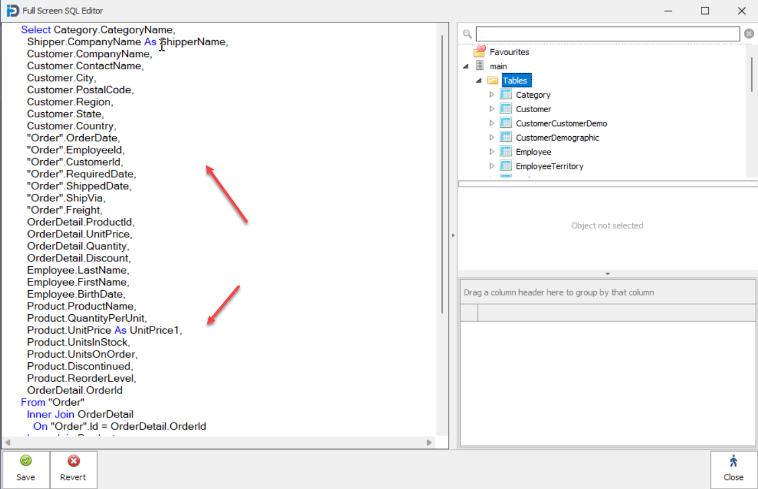Click the Favourites folder icon
758x489 pixels.
click(x=479, y=51)
